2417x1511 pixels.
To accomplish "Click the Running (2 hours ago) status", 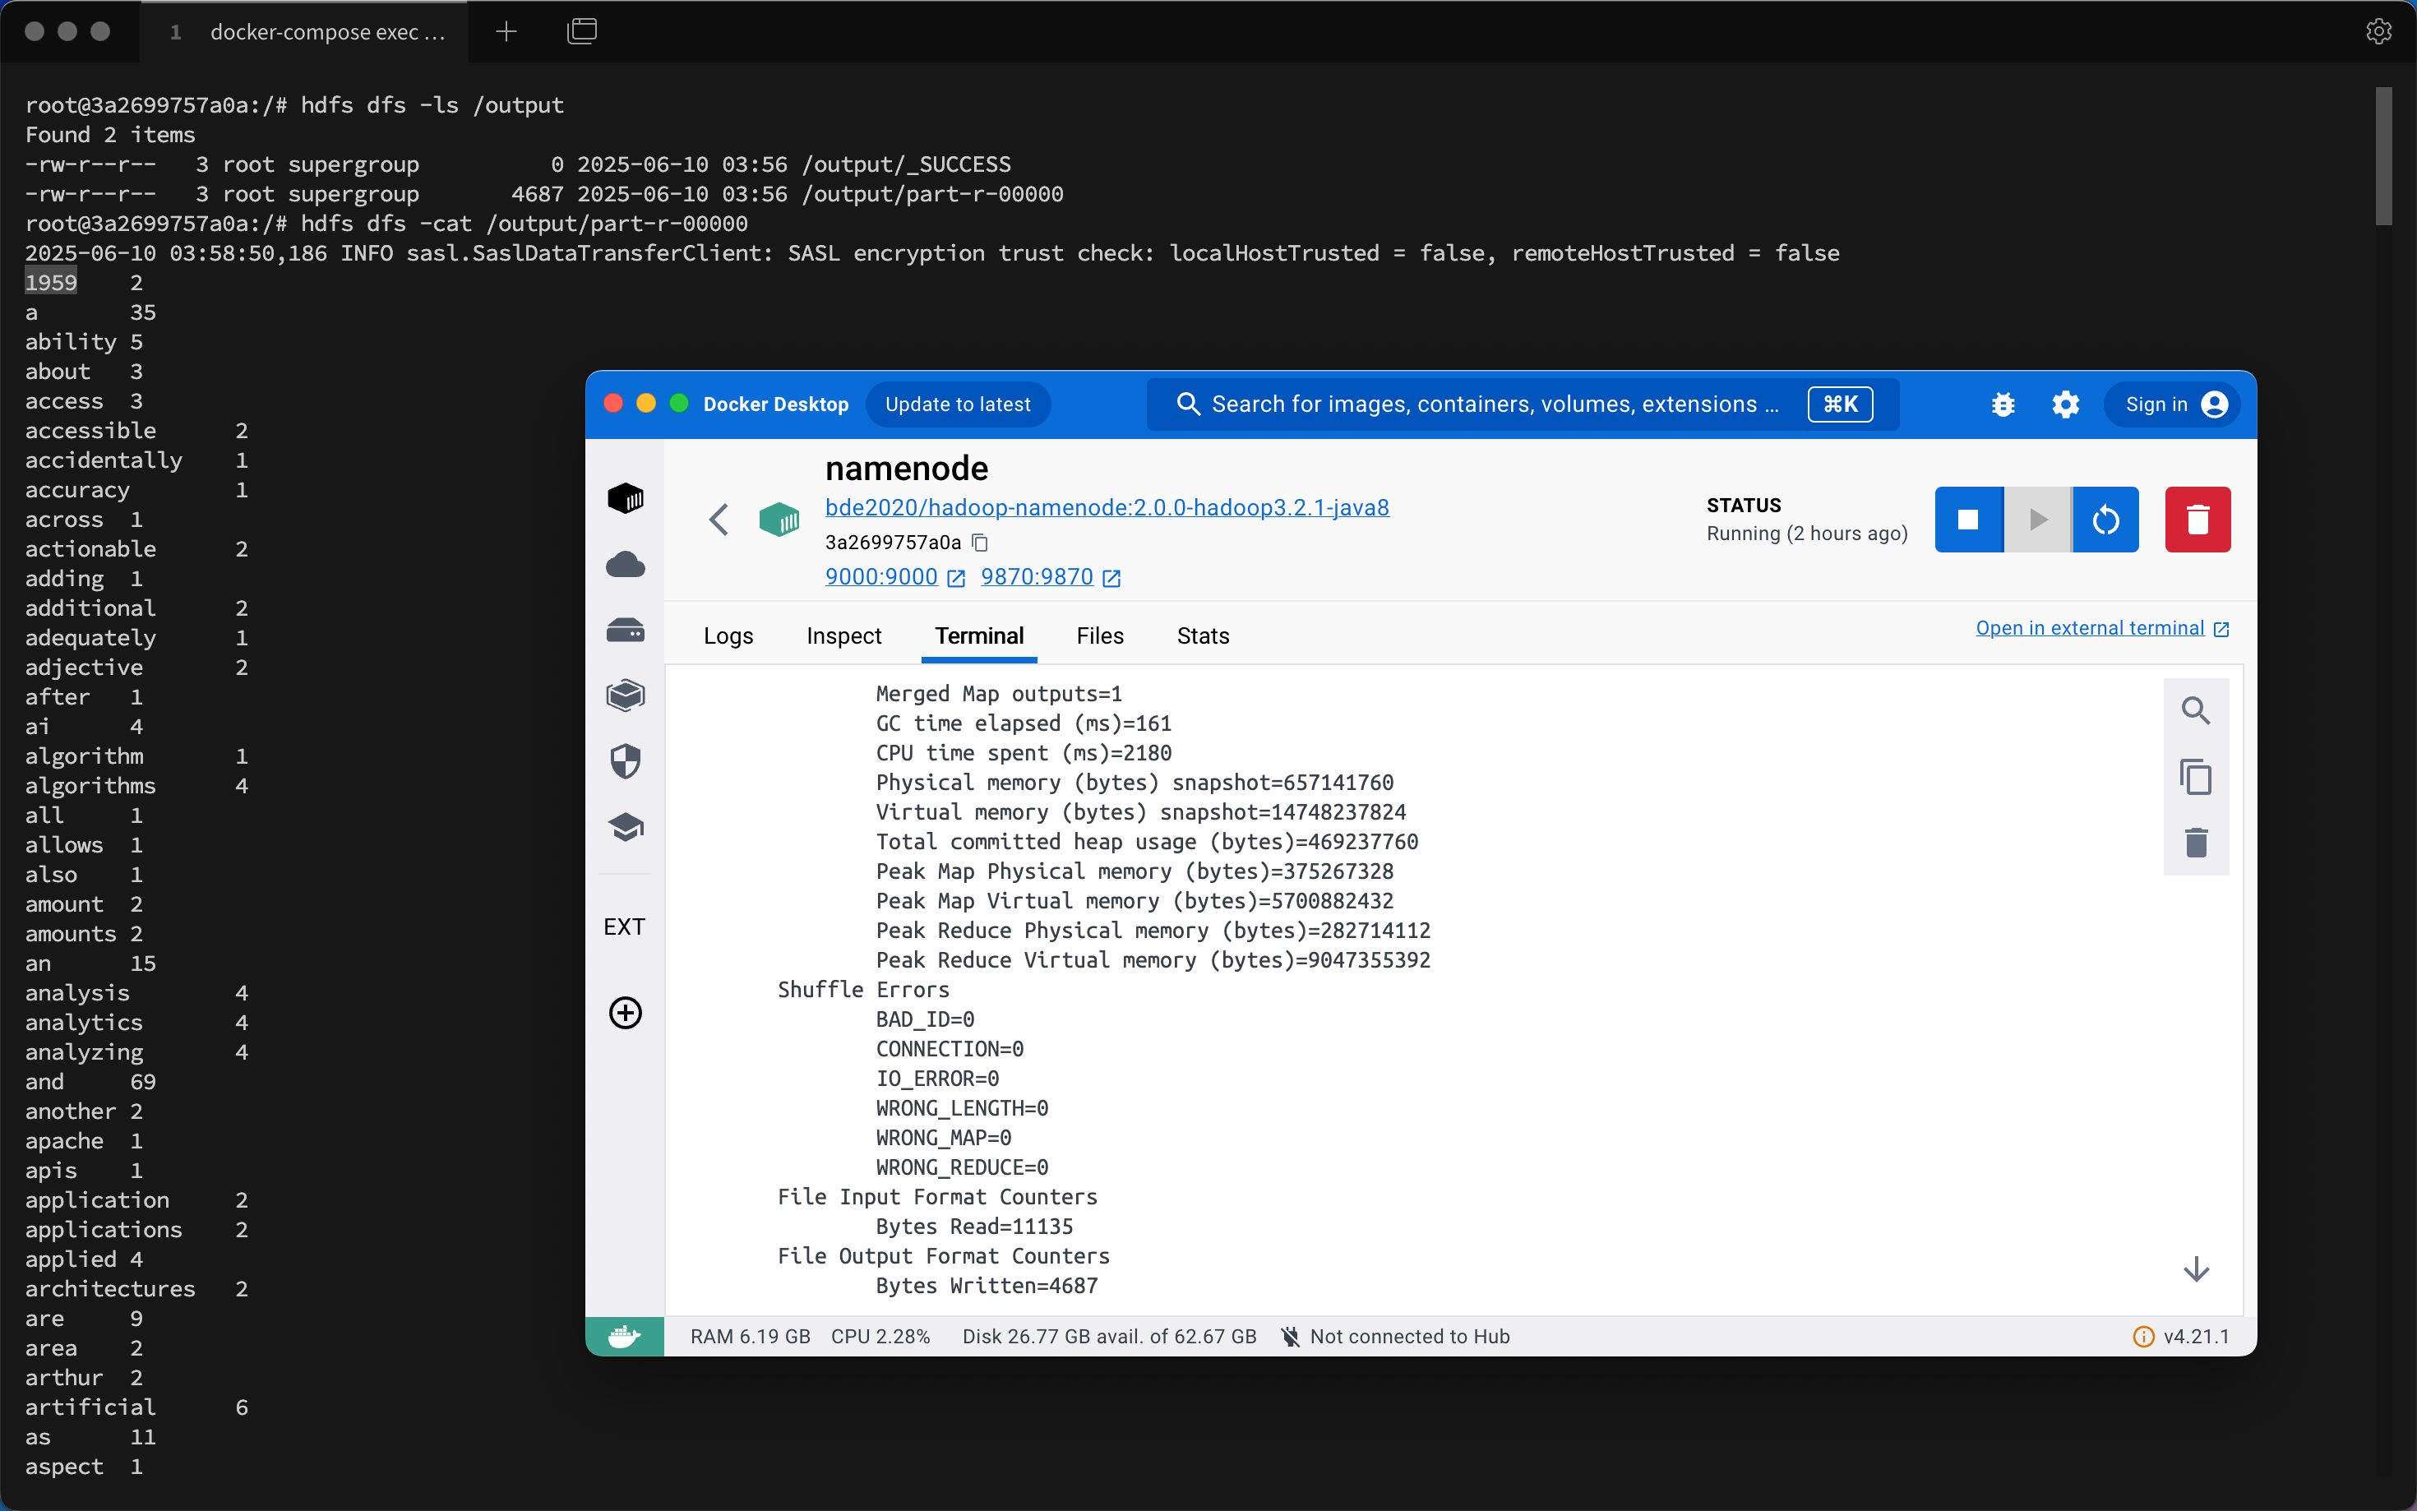I will coord(1806,533).
